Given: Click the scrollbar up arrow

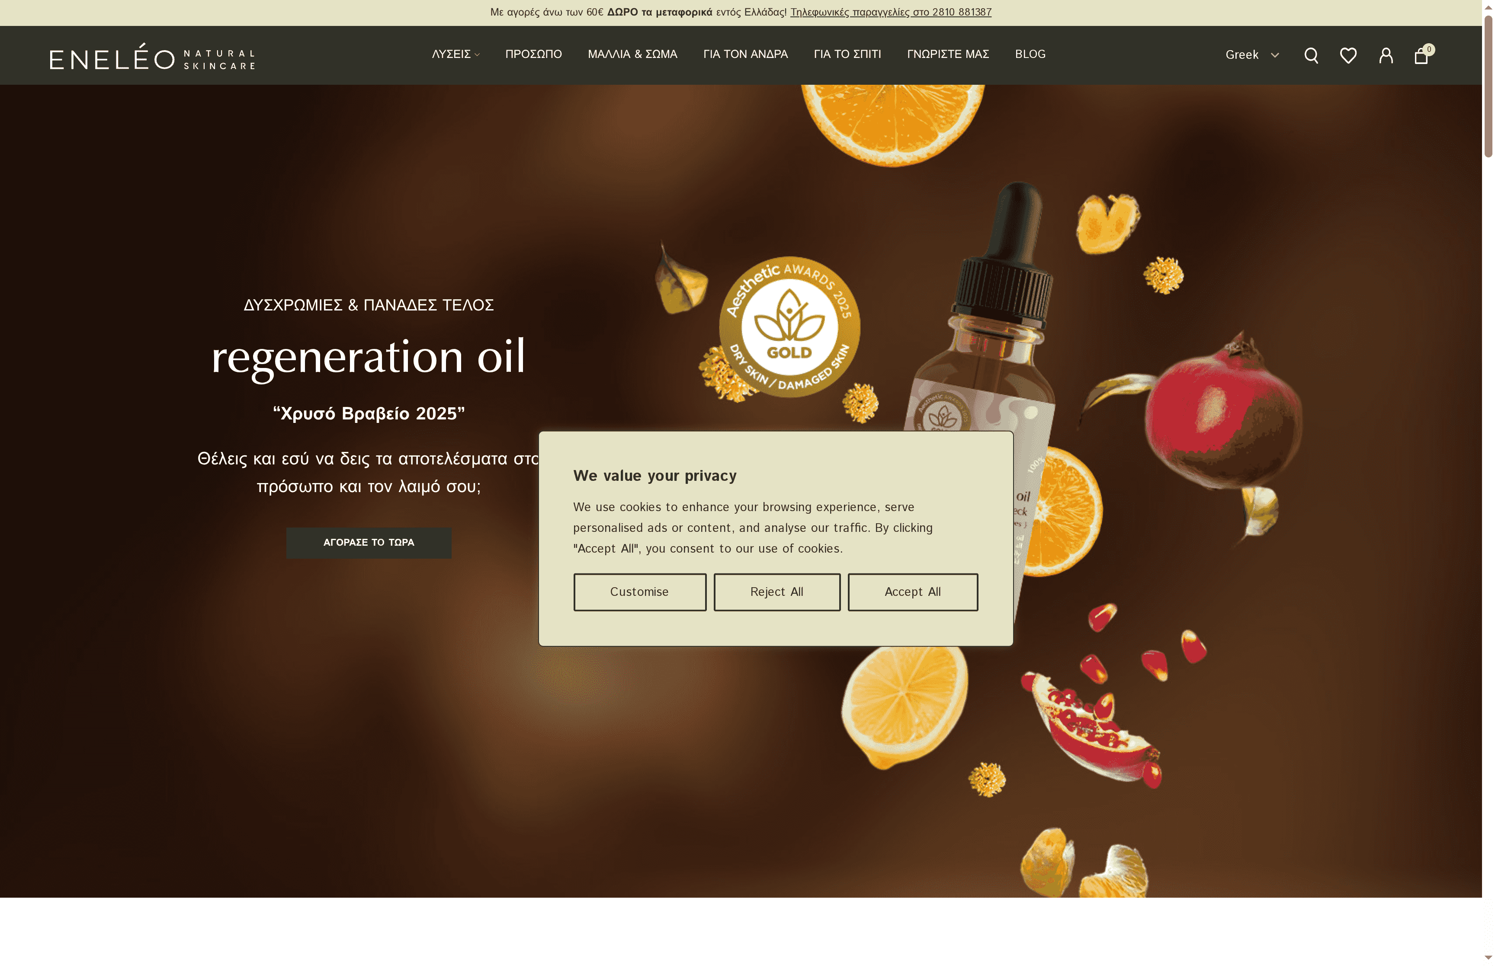Looking at the screenshot, I should 1488,7.
